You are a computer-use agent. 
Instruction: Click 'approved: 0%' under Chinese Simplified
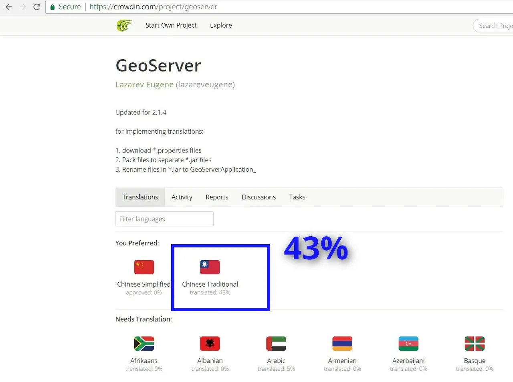[x=144, y=293]
